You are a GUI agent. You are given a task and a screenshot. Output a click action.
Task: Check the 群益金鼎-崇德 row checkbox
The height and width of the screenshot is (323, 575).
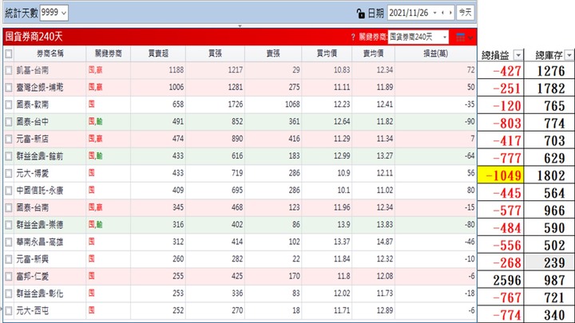[x=9, y=225]
